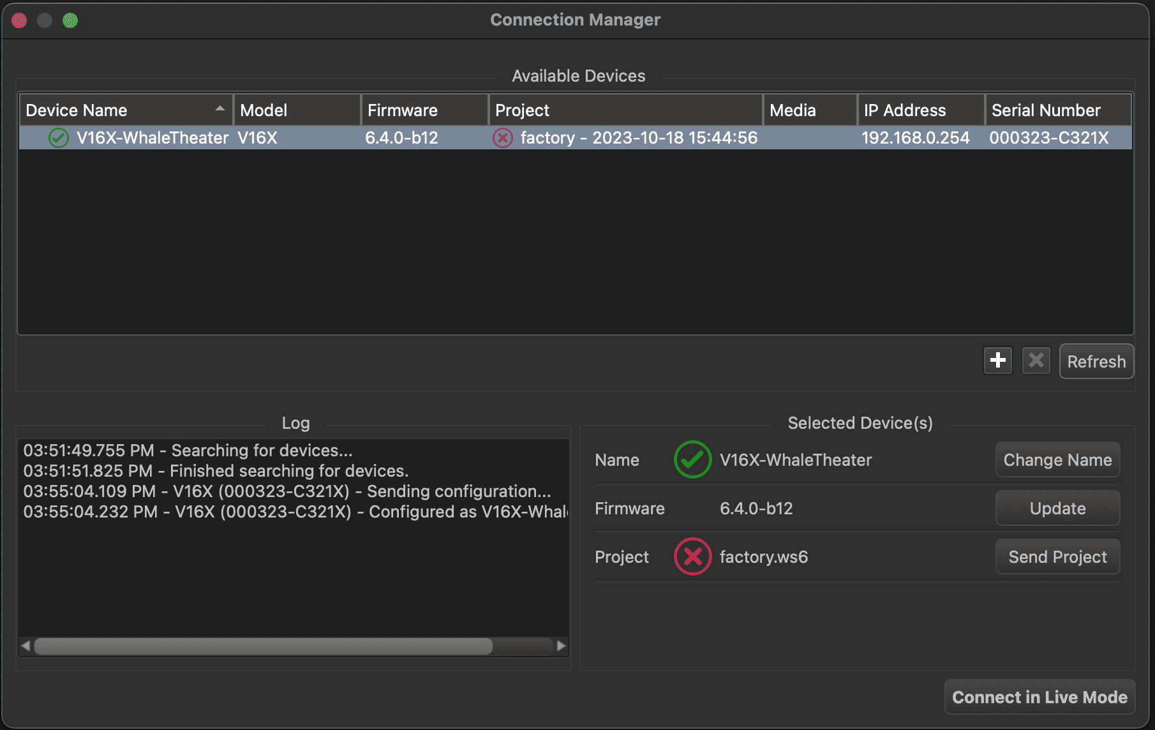Image resolution: width=1155 pixels, height=730 pixels.
Task: Sort devices by Firmware column header
Action: tap(424, 110)
